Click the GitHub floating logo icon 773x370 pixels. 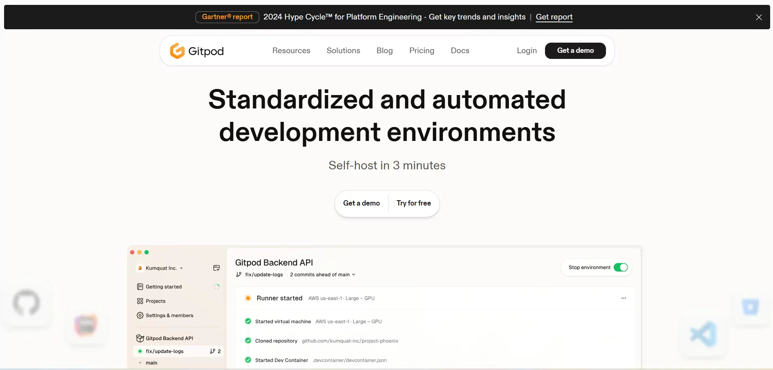26,303
